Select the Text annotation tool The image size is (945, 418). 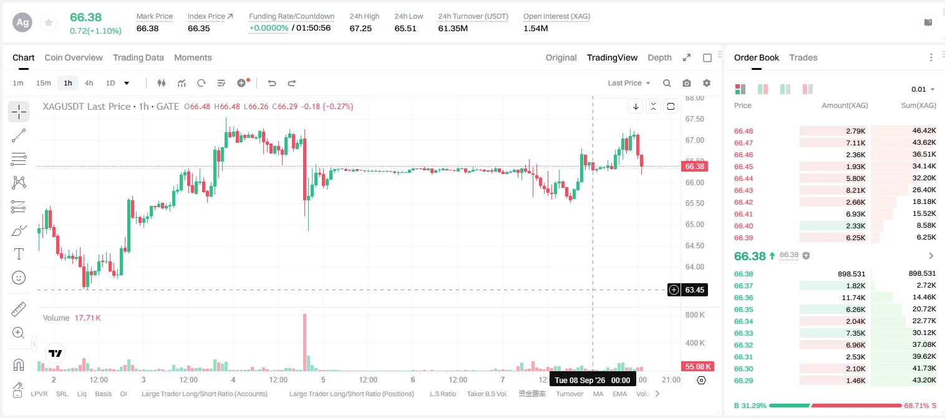coord(19,254)
